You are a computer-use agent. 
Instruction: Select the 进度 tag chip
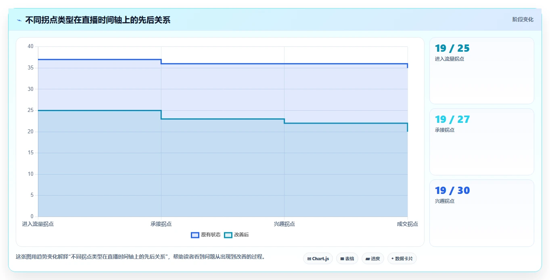(373, 259)
